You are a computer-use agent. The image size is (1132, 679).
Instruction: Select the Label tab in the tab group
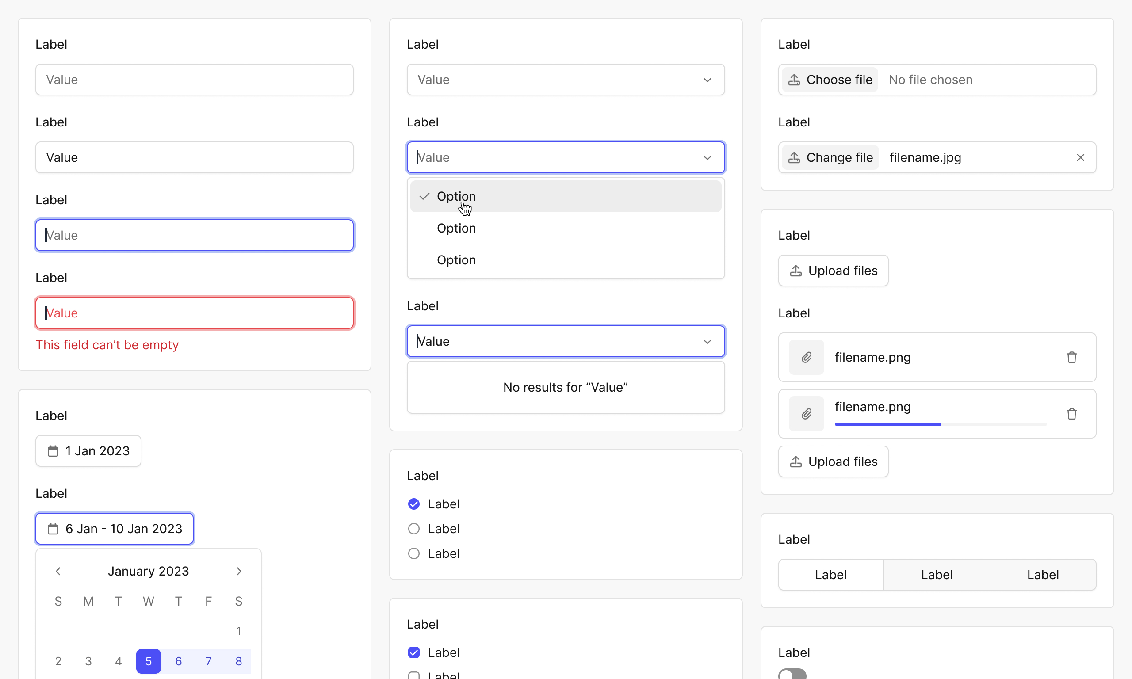831,575
